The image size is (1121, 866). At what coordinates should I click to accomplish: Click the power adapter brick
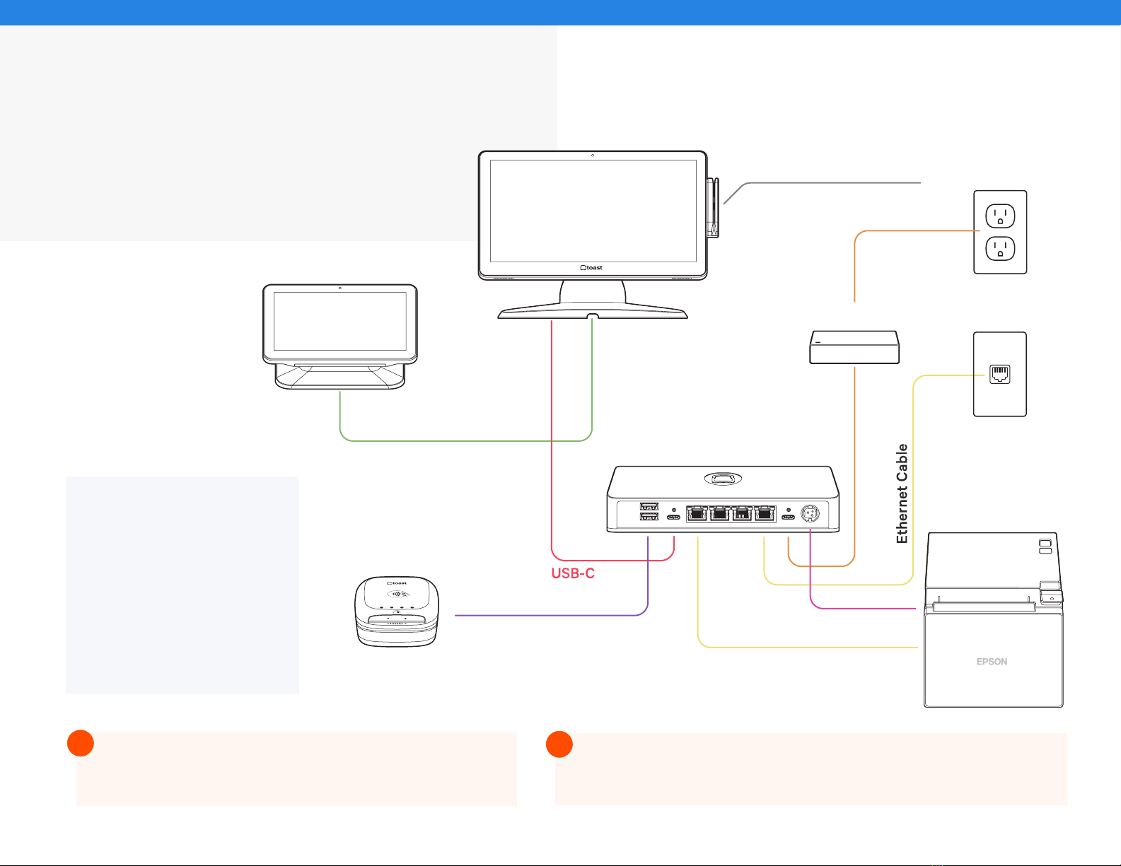(854, 347)
